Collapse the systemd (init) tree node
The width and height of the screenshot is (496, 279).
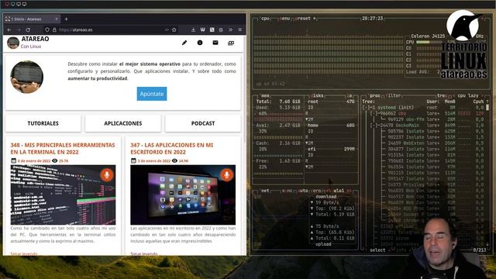pos(366,108)
